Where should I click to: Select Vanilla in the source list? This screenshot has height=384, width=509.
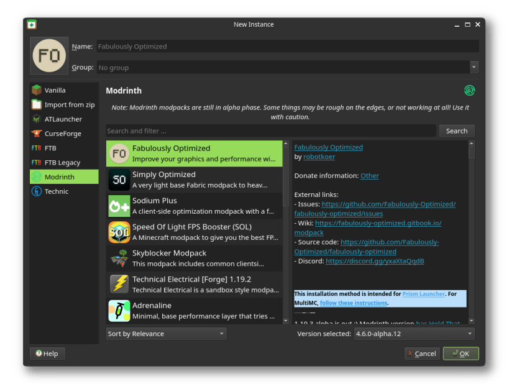coord(64,90)
